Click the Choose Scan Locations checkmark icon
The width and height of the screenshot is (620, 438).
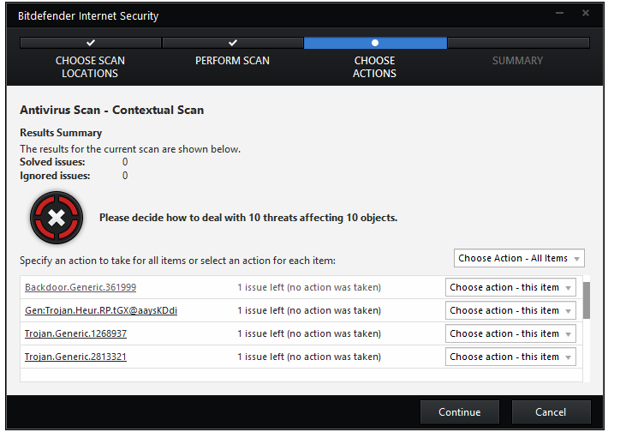[91, 42]
